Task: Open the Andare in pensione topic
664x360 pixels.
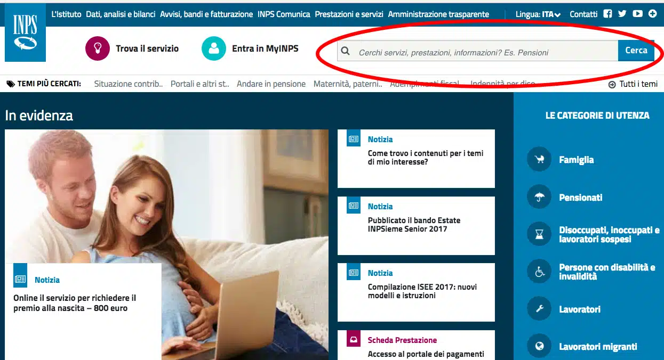Action: click(271, 84)
